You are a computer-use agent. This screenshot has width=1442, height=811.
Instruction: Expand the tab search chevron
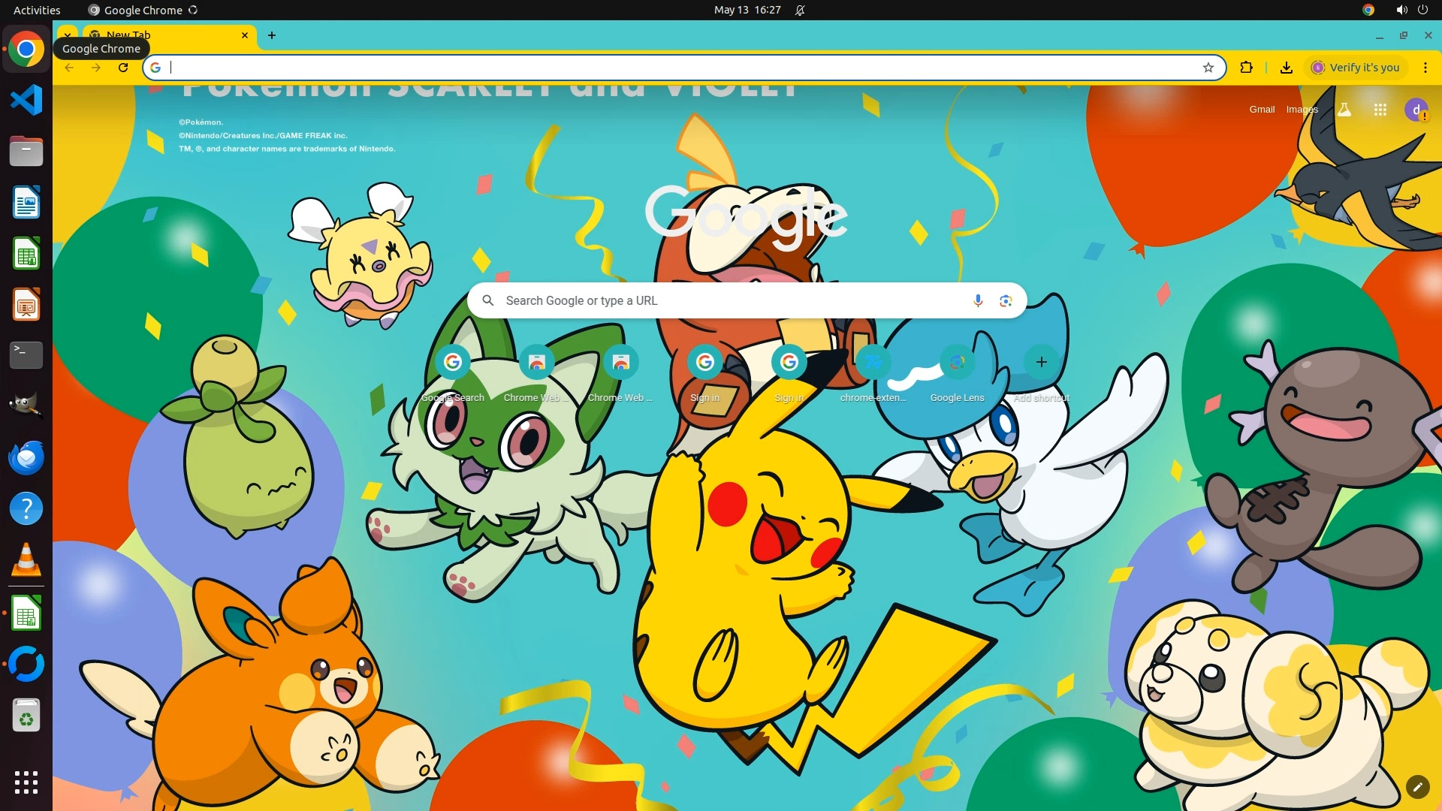coord(68,35)
